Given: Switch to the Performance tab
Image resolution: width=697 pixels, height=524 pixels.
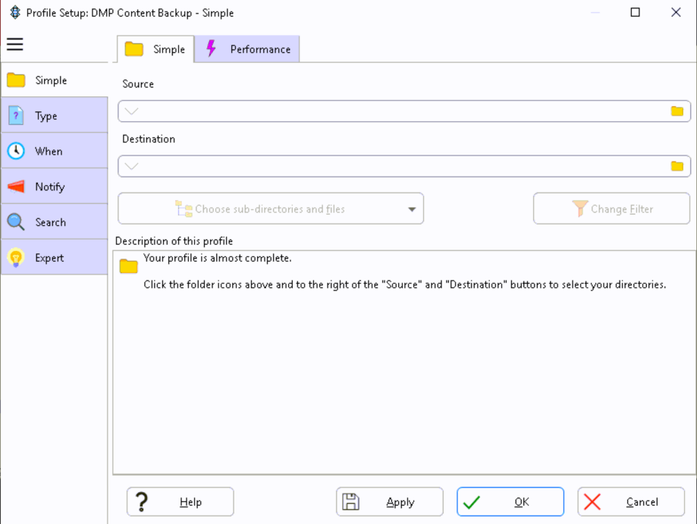Looking at the screenshot, I should coord(248,49).
